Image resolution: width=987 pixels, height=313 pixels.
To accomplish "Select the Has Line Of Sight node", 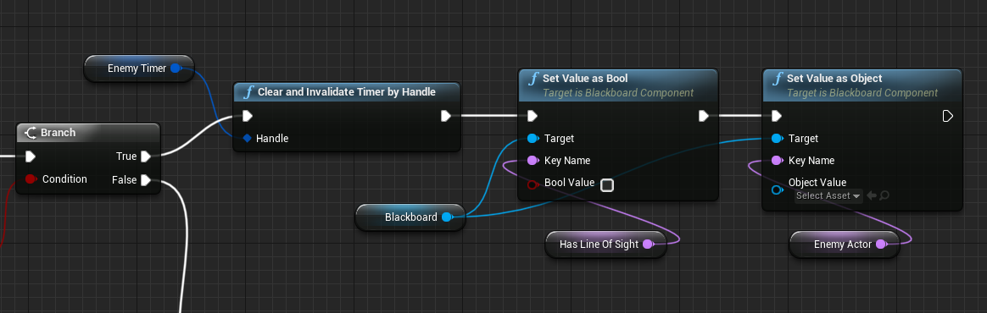I will click(605, 244).
